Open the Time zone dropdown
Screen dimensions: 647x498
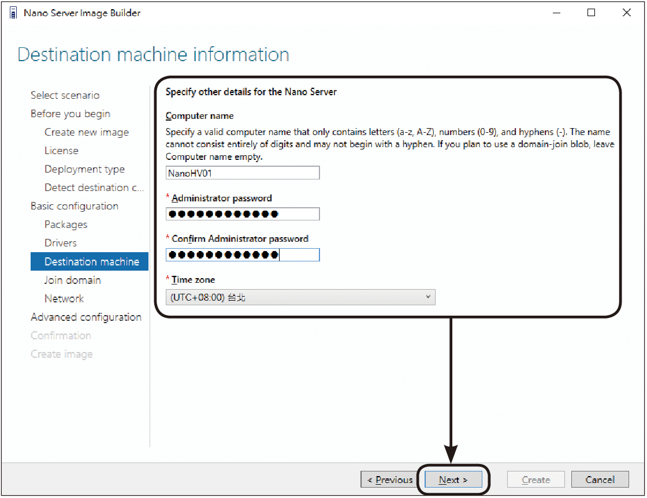click(300, 297)
